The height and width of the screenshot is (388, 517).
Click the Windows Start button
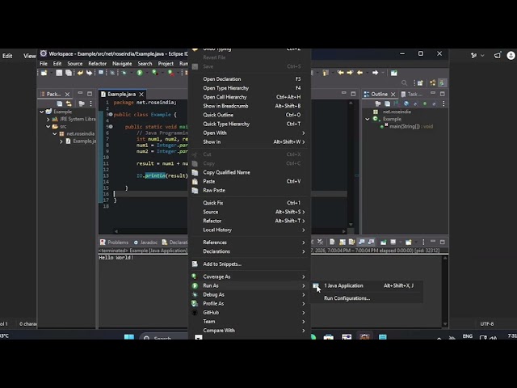click(129, 337)
